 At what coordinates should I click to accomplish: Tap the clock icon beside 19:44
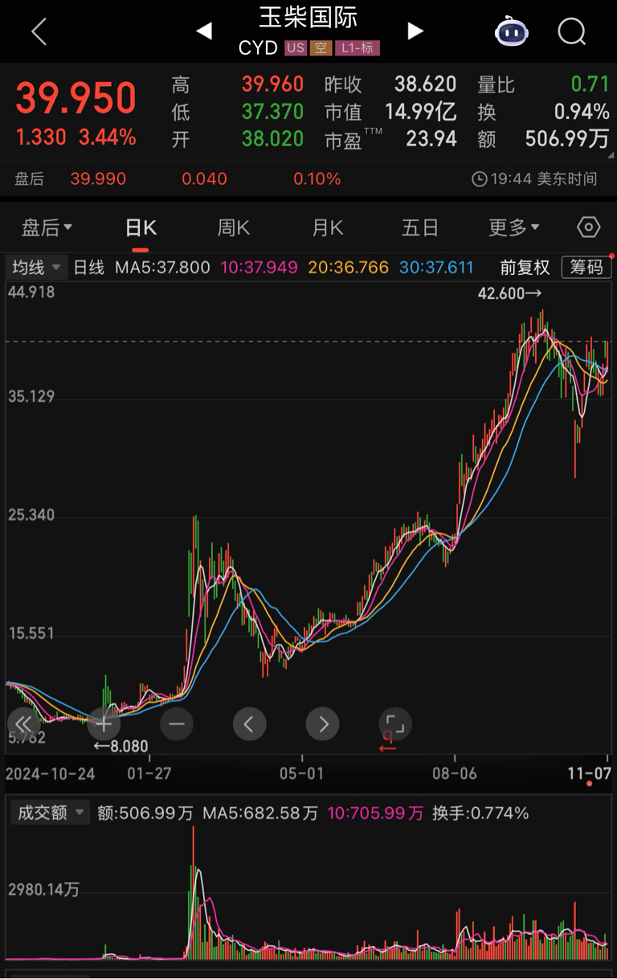coord(479,178)
